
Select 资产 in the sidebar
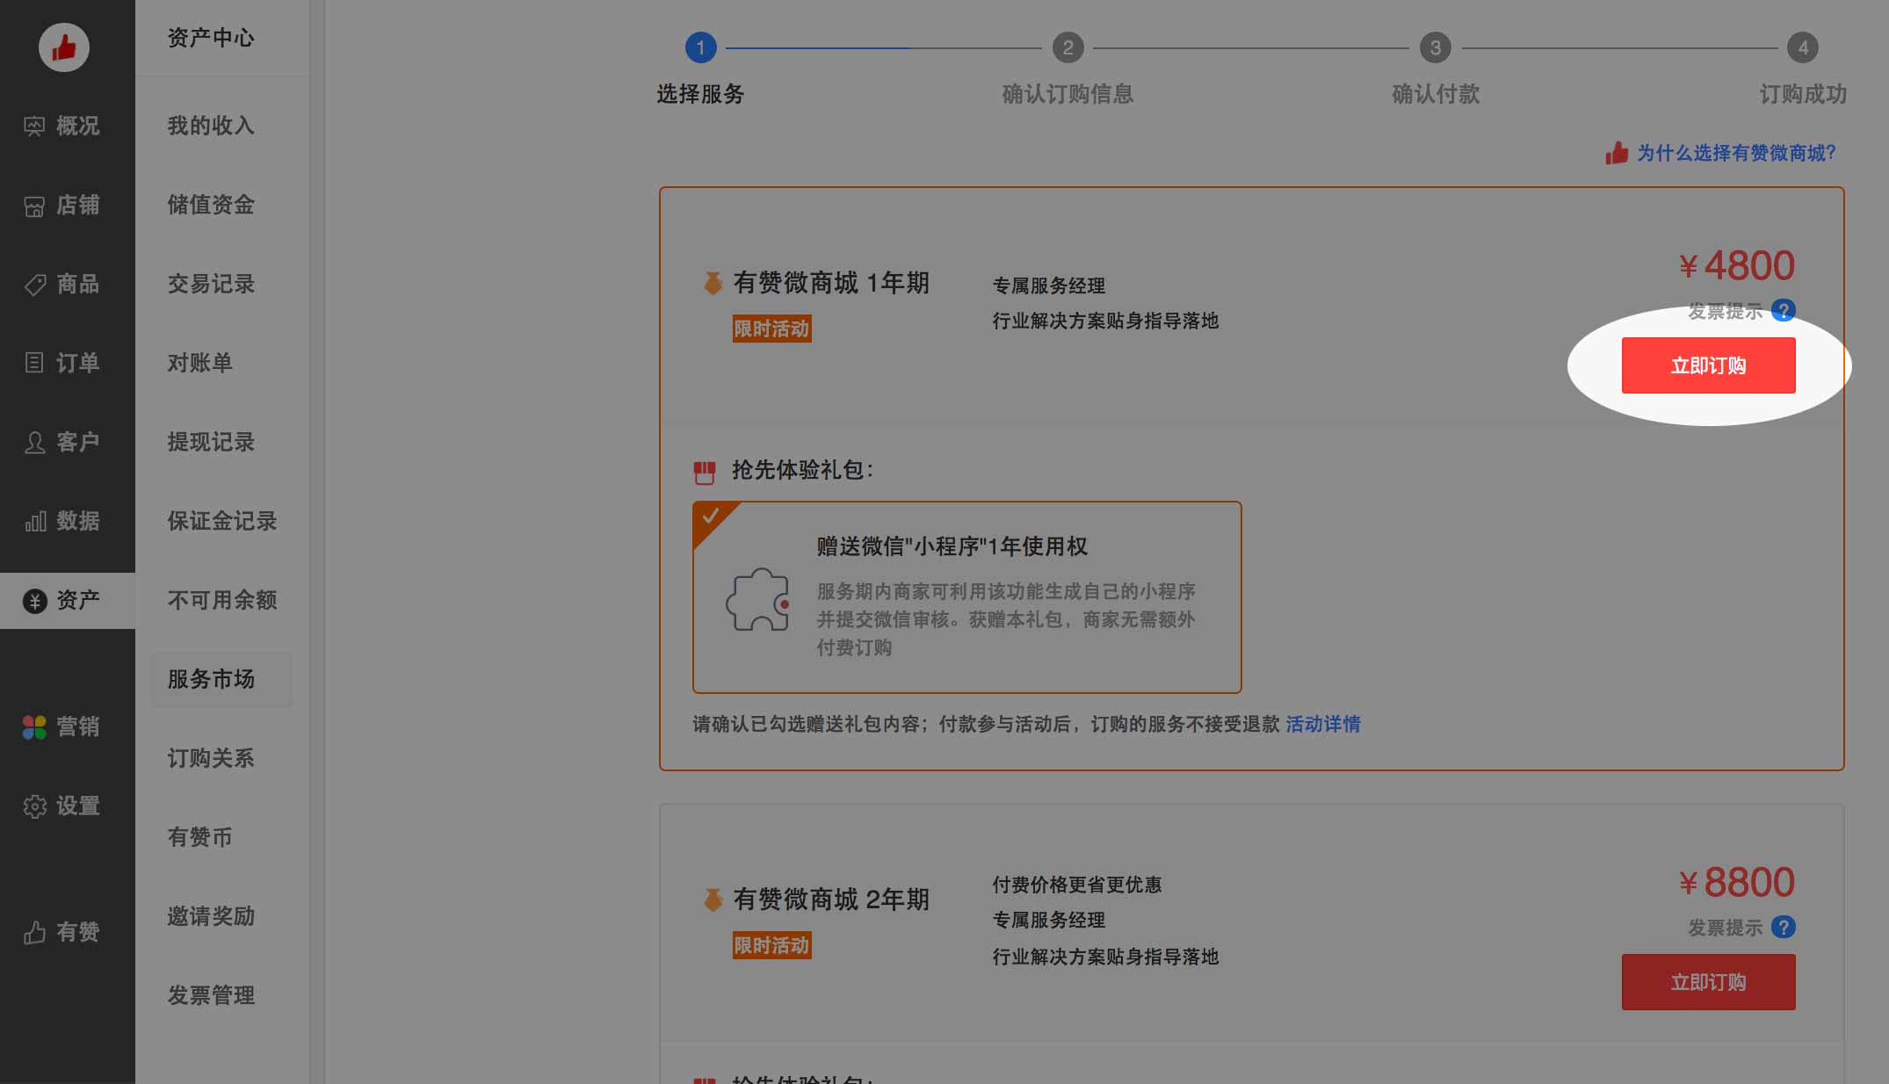click(68, 600)
